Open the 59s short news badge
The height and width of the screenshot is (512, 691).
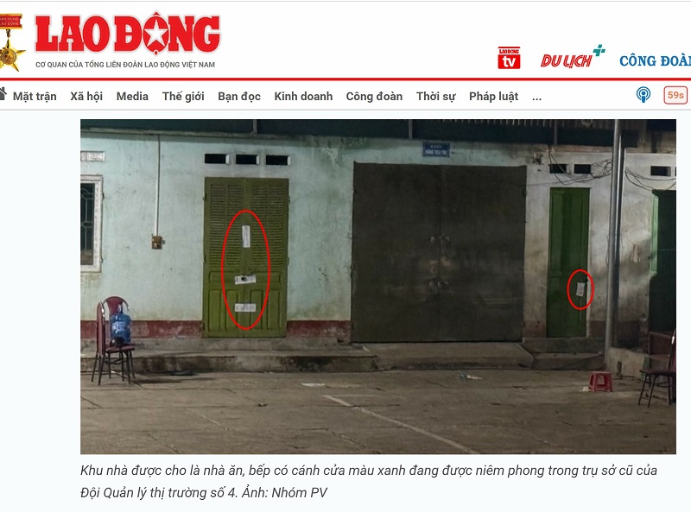pos(675,95)
